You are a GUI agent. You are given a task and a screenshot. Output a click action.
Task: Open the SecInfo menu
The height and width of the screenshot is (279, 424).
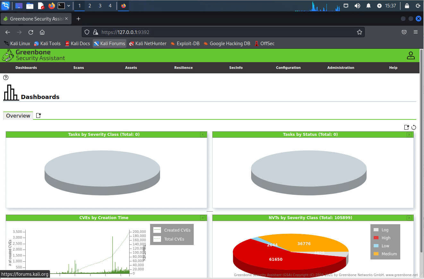click(236, 68)
